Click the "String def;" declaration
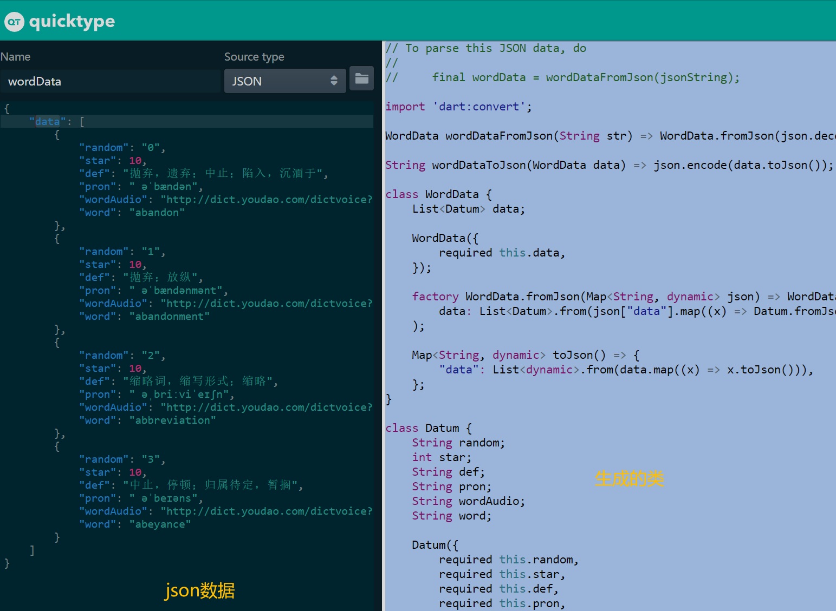Image resolution: width=836 pixels, height=611 pixels. [449, 472]
